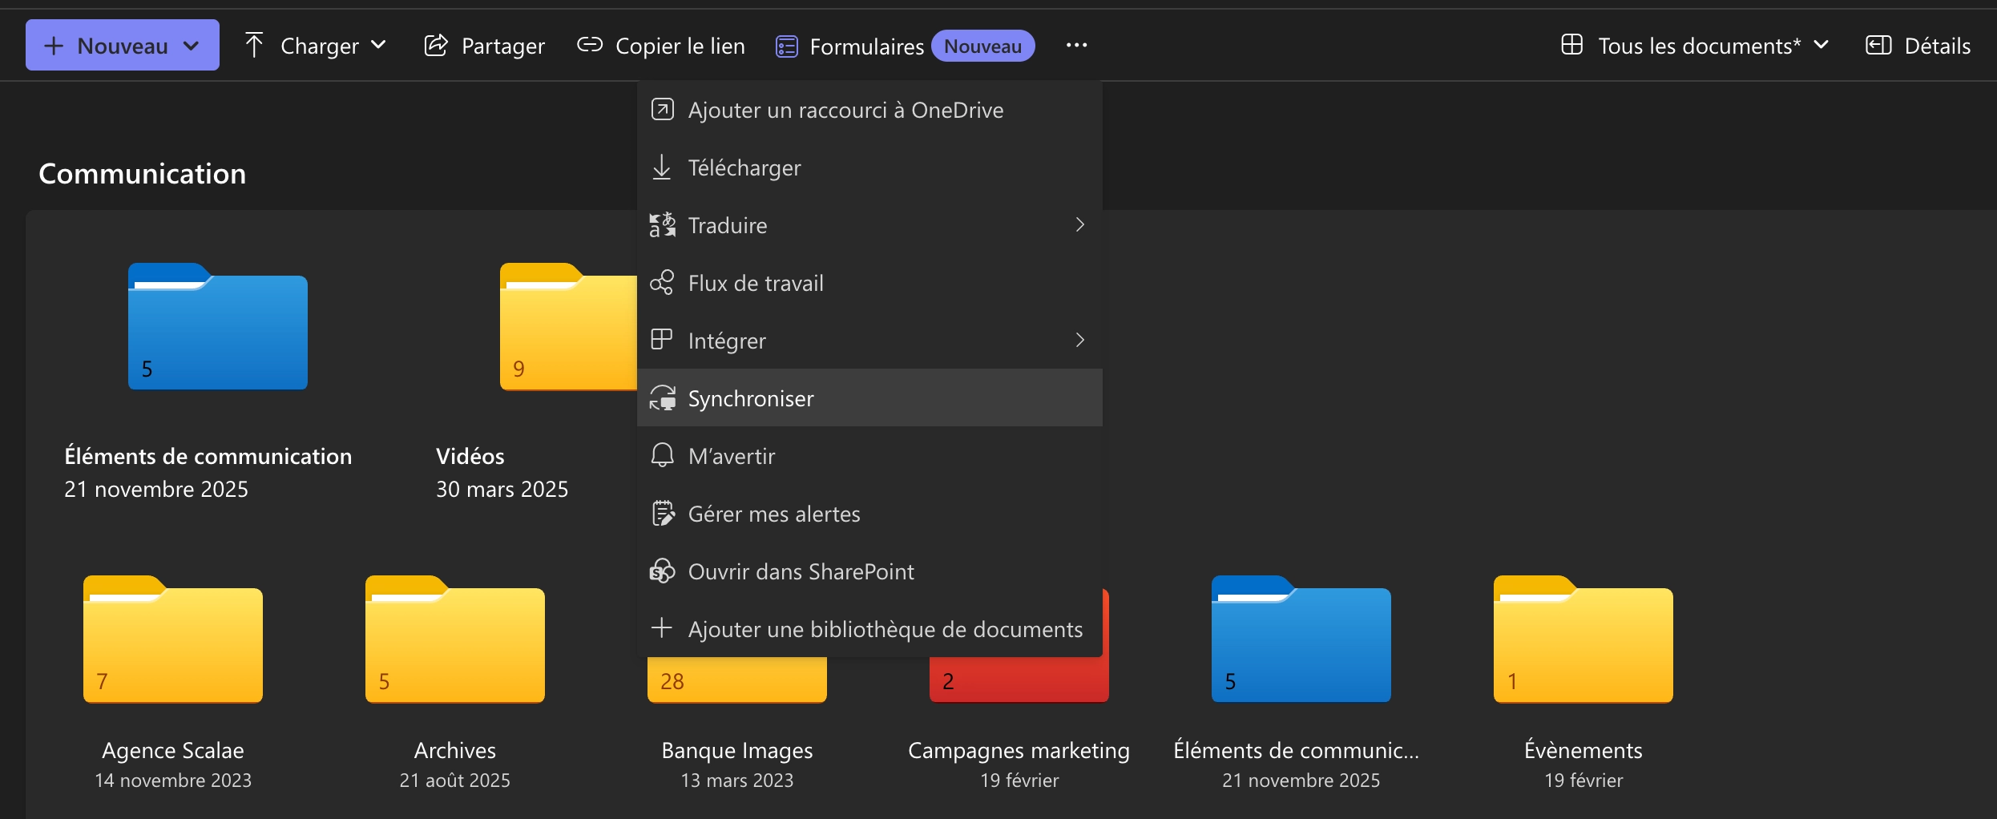Click the Charger upload arrow icon
The width and height of the screenshot is (1997, 819).
click(254, 45)
